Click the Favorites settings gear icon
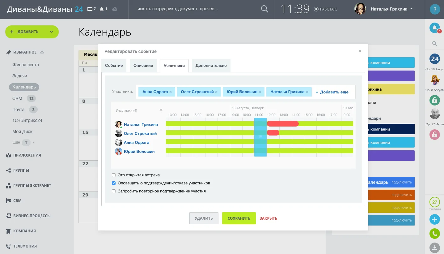The width and height of the screenshot is (444, 254). click(42, 52)
